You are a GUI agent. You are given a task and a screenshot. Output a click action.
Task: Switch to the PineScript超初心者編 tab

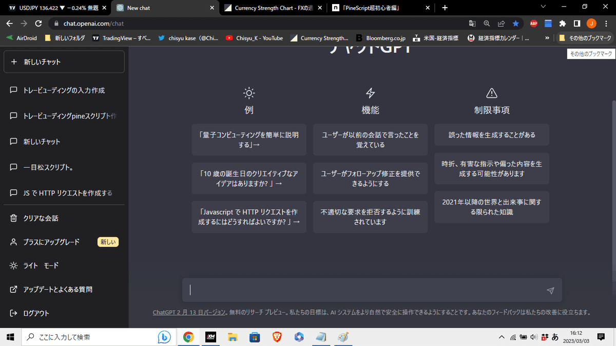[x=381, y=8]
